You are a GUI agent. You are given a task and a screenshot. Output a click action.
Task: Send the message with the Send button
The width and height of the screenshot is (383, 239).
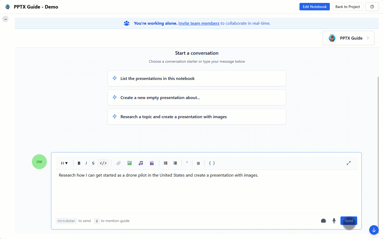coord(348,221)
